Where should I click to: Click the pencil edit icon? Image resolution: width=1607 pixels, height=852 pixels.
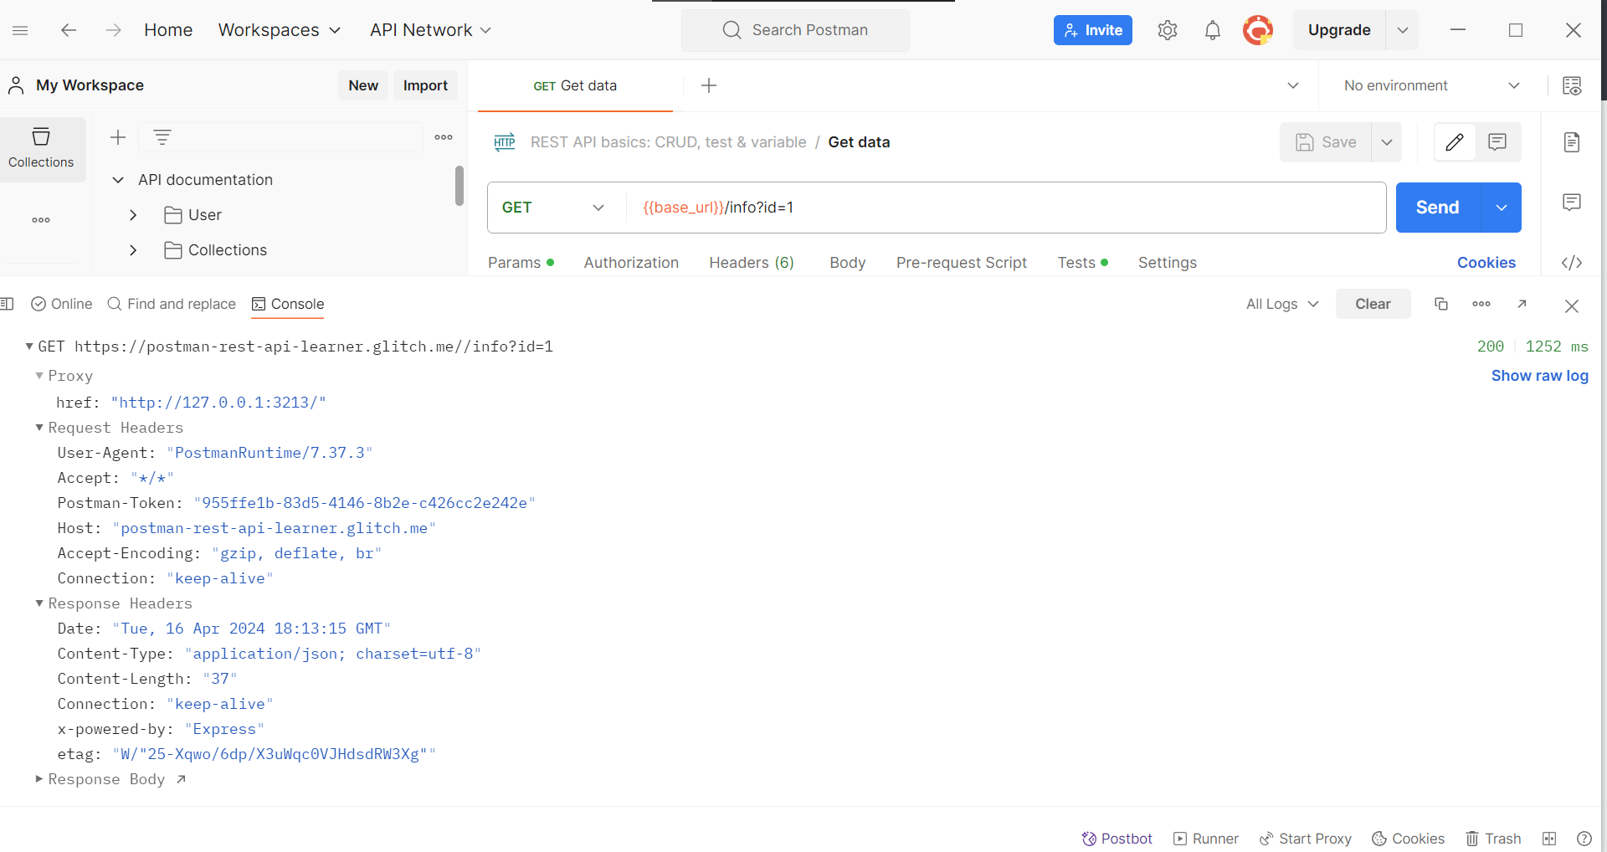[1455, 142]
